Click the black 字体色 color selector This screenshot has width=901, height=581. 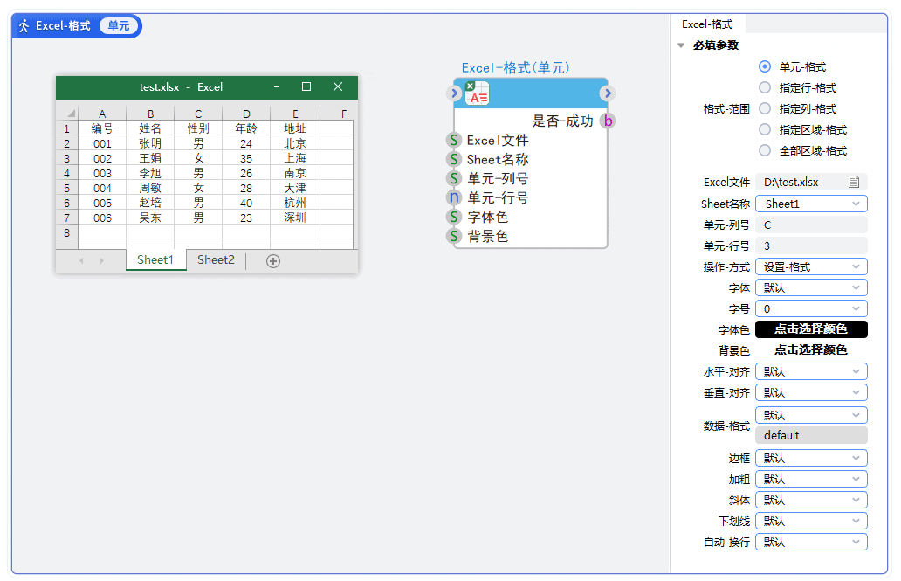(x=811, y=329)
